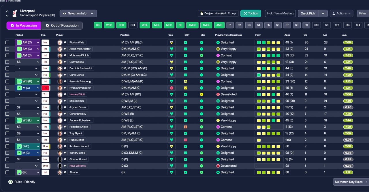The height and width of the screenshot is (192, 369).
Task: Click Alexis Mac Allister's very happy face icon
Action: pos(218,49)
